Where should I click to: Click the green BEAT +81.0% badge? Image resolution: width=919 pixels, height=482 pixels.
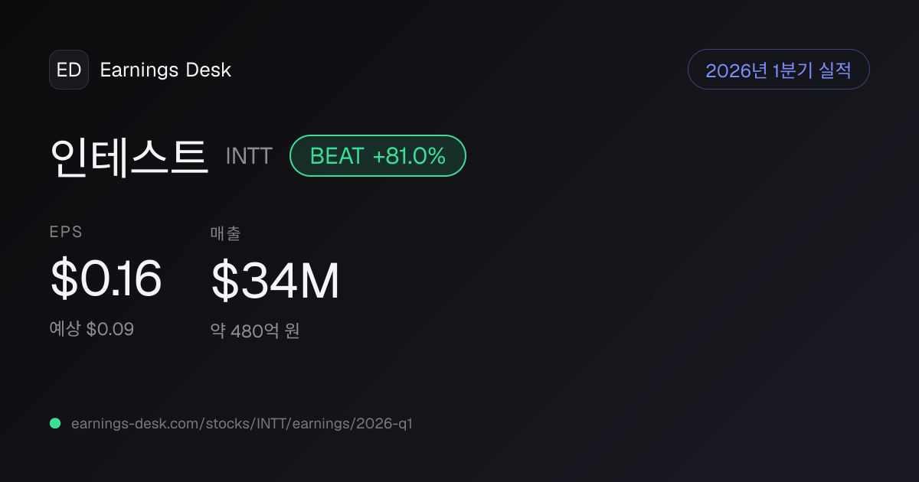pos(378,156)
